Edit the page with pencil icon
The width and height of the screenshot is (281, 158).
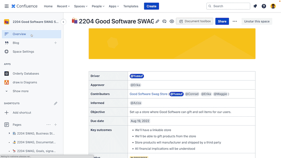[x=157, y=21]
